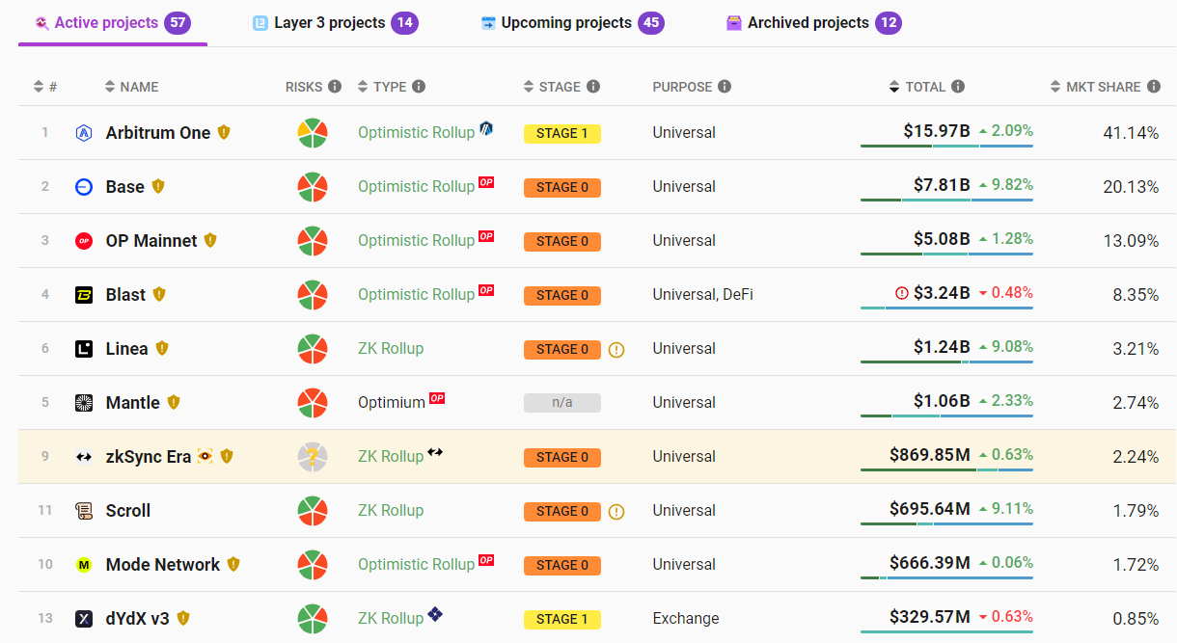Click the Scroll logo icon
Screen dimensions: 1177x643
[84, 511]
